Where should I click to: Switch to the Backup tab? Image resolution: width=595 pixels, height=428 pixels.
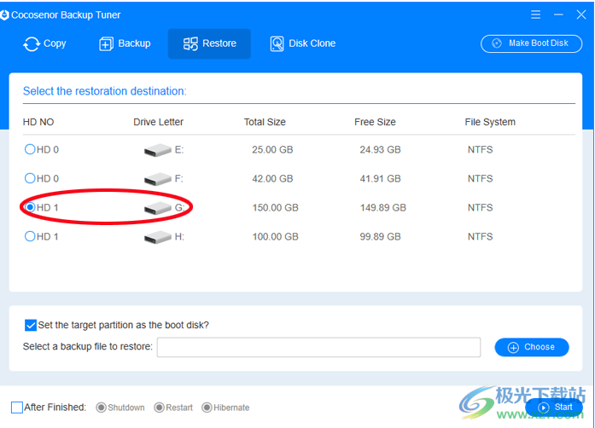click(x=125, y=43)
